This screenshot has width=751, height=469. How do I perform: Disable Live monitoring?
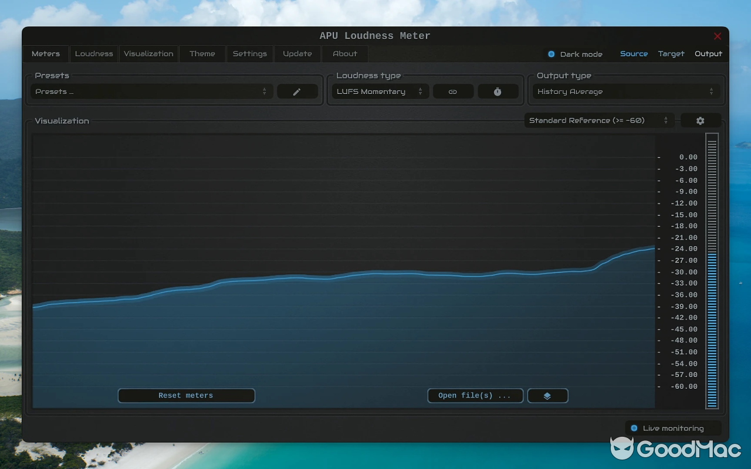pyautogui.click(x=633, y=428)
